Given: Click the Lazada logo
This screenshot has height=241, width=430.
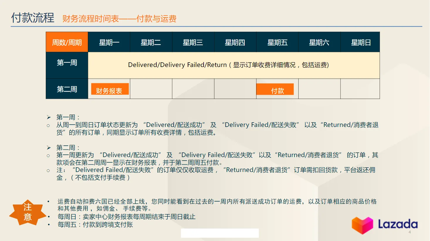Looking at the screenshot, I should 384,225.
